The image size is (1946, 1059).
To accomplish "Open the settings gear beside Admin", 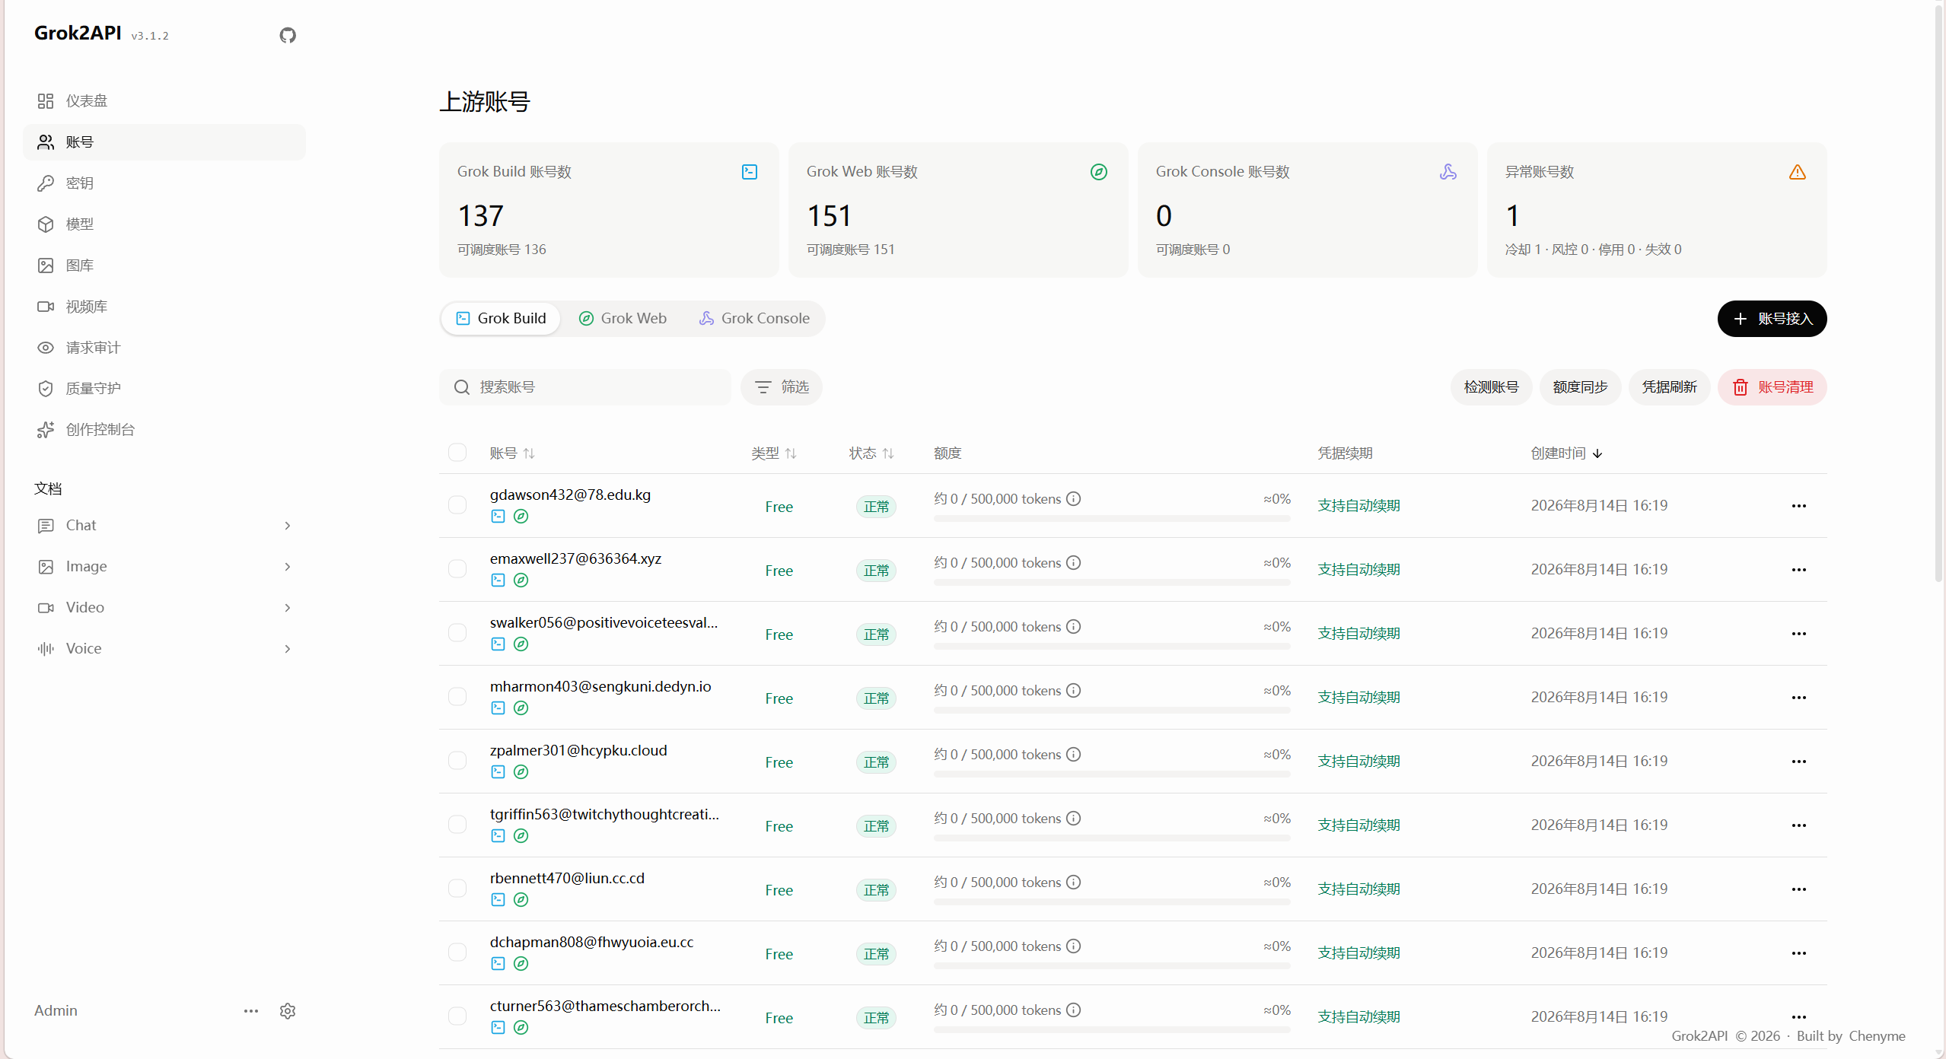I will (x=288, y=1011).
